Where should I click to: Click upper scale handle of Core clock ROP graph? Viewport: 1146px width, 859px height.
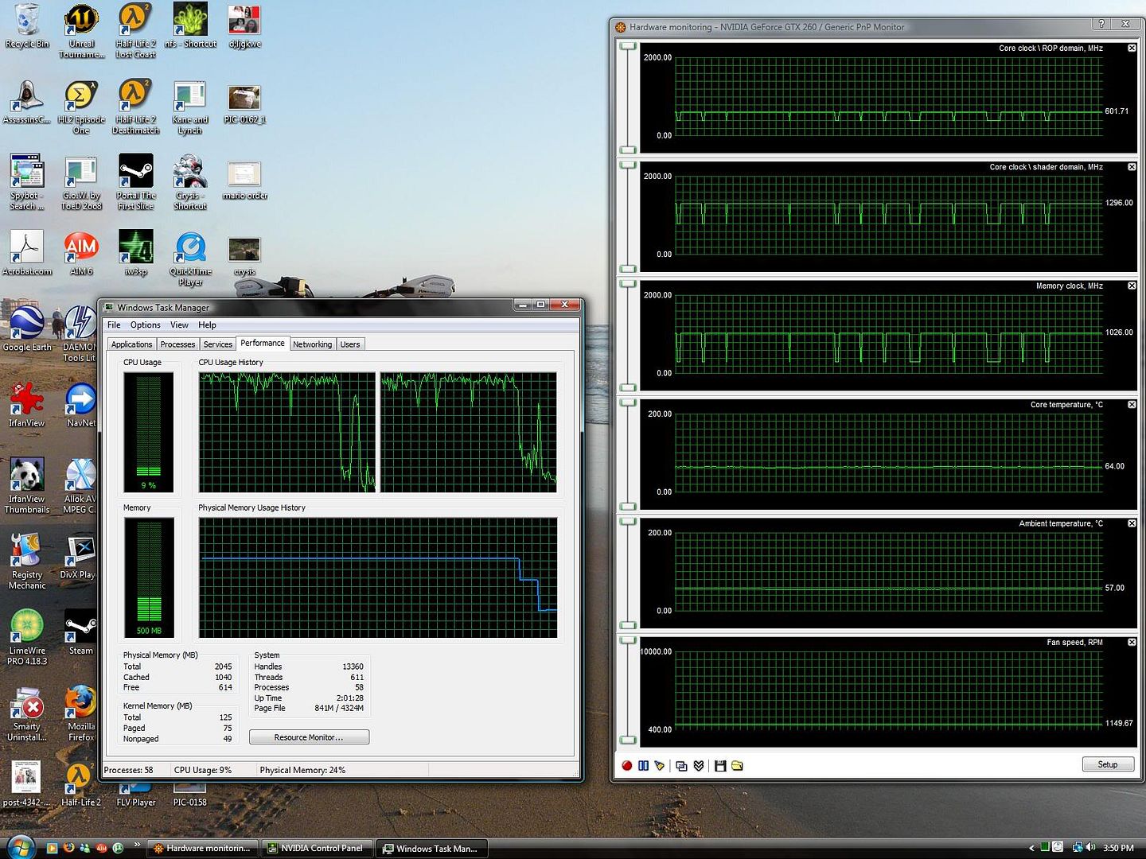628,47
